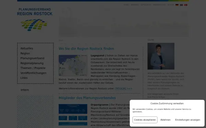The width and height of the screenshot is (206, 128).
Task: Click heading Mitglieder des Planungsverbandes
Action: coord(87,98)
